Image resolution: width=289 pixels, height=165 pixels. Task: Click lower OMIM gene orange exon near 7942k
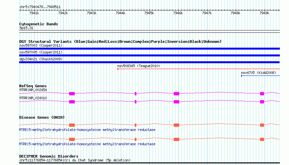(72, 139)
